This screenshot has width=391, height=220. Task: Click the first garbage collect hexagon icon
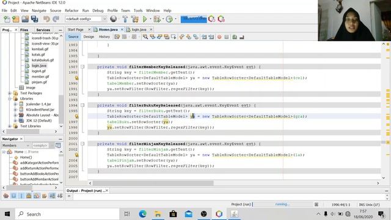click(x=212, y=19)
